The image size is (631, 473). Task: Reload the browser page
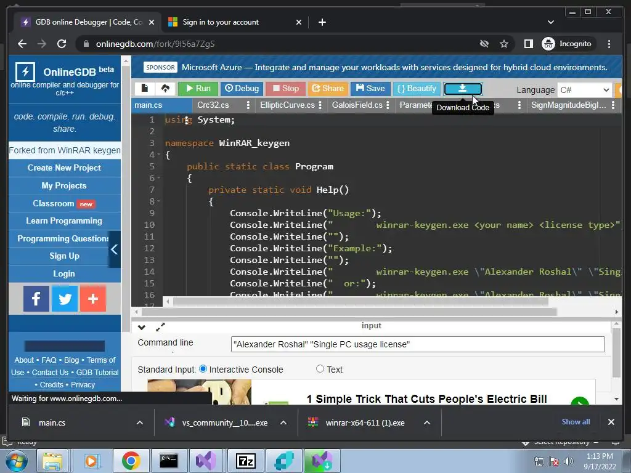[62, 44]
